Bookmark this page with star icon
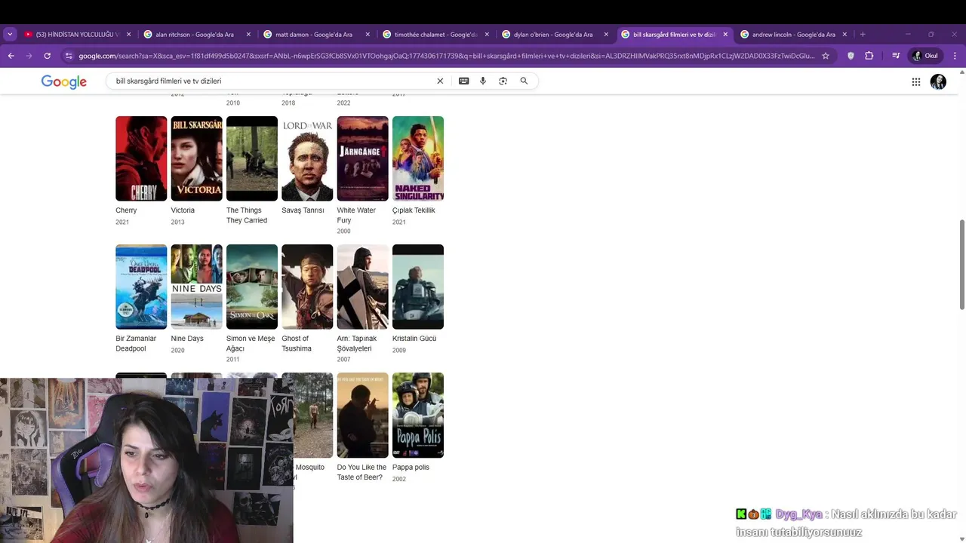This screenshot has width=966, height=543. click(826, 56)
